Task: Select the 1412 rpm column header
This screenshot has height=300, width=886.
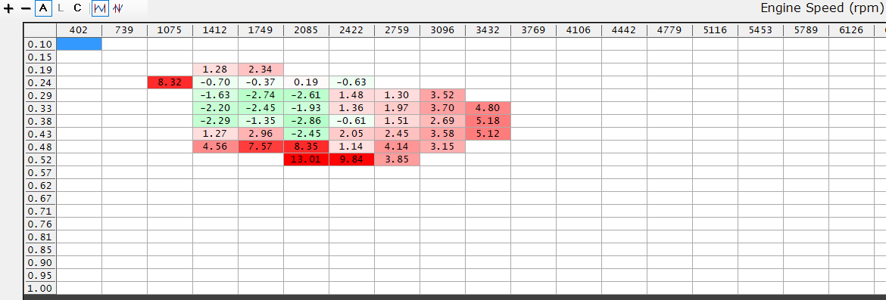Action: pos(215,30)
